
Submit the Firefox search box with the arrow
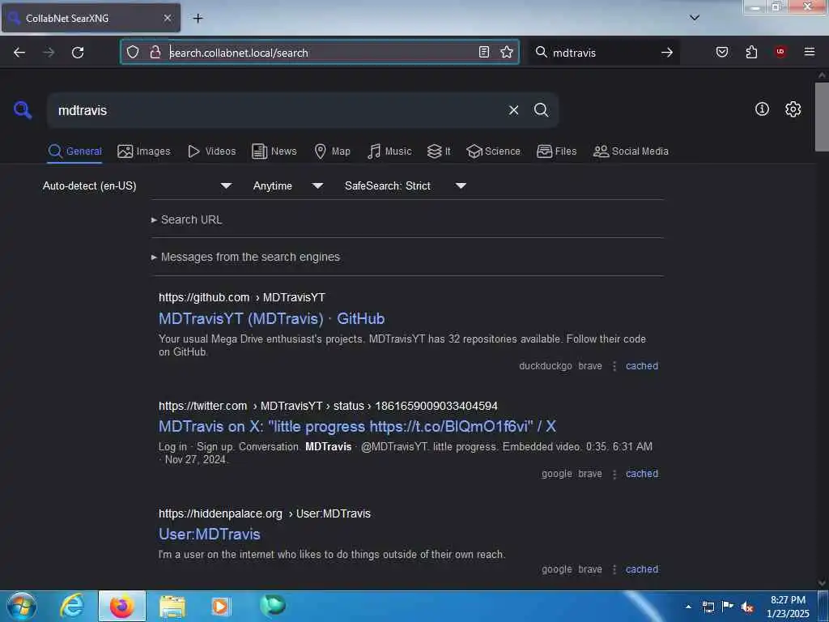coord(667,53)
